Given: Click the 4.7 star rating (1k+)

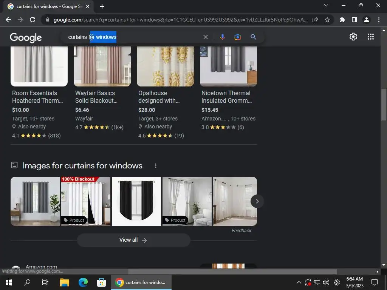Looking at the screenshot, I should click(x=99, y=127).
